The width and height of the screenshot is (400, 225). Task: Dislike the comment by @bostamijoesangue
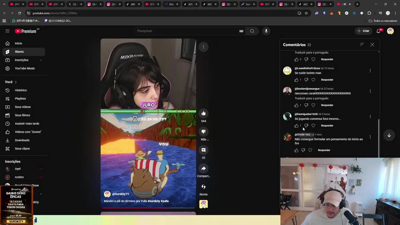pos(306,105)
